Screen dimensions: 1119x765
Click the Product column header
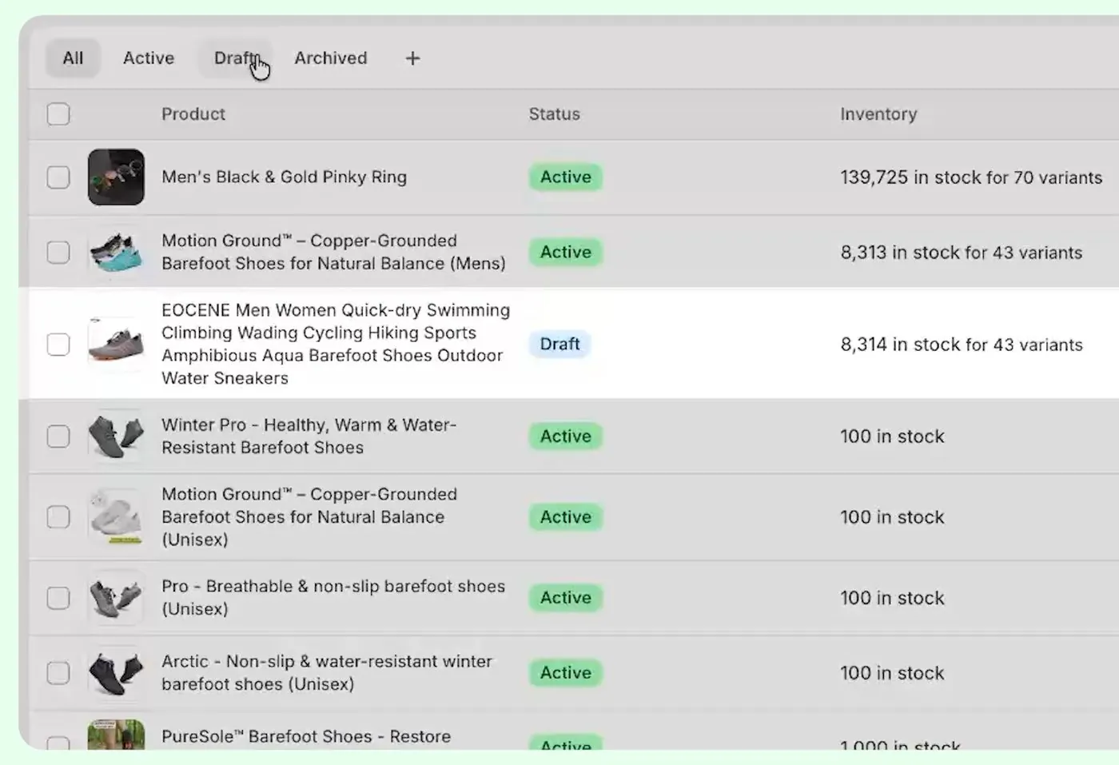click(193, 114)
